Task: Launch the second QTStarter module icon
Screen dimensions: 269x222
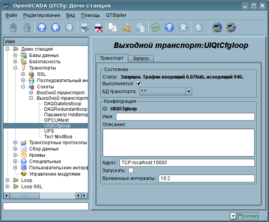Action: click(x=231, y=28)
